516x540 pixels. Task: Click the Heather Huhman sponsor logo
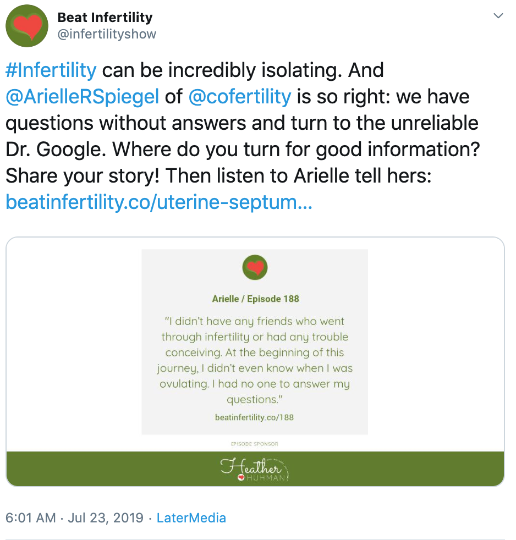[255, 469]
